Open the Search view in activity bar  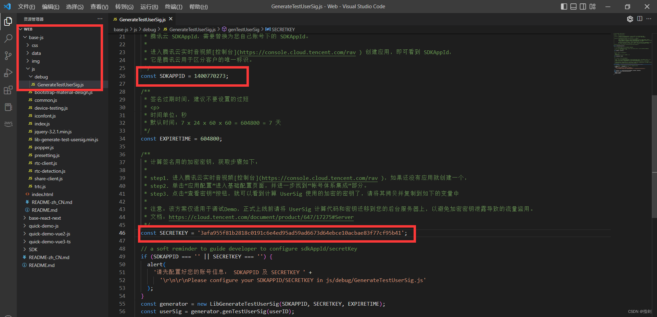click(x=8, y=38)
